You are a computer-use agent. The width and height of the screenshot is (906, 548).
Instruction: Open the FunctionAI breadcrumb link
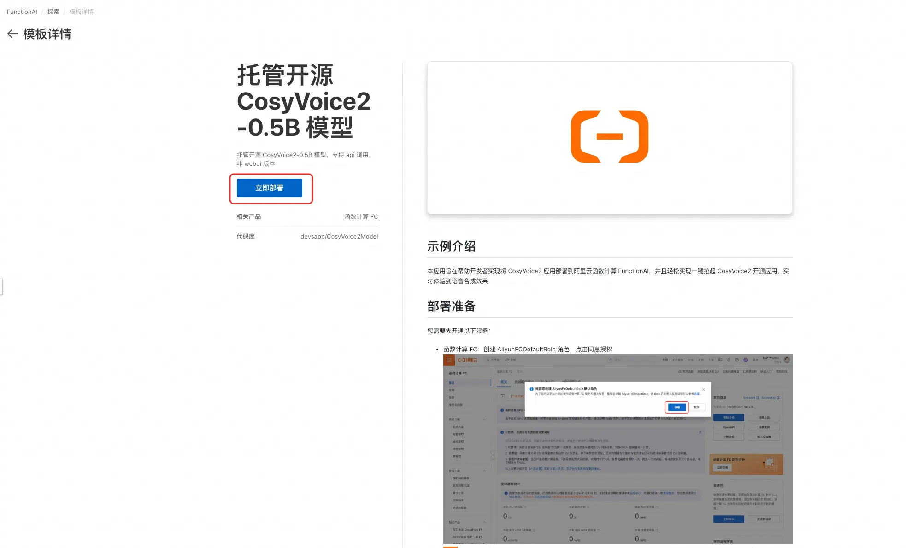point(22,12)
